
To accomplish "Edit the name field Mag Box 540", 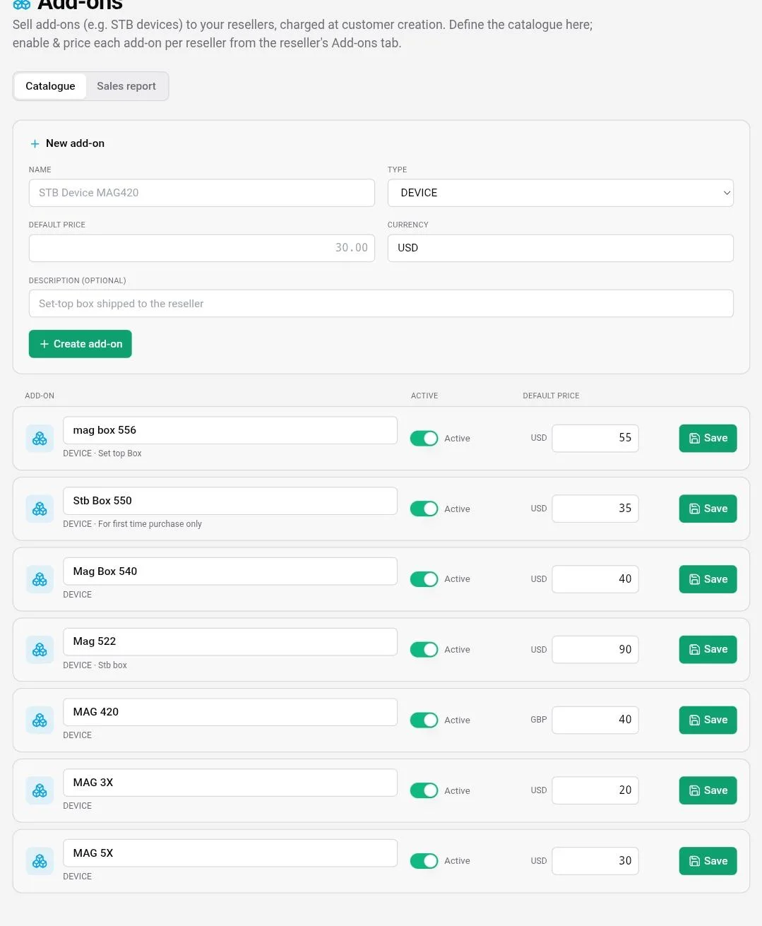I will pyautogui.click(x=230, y=571).
